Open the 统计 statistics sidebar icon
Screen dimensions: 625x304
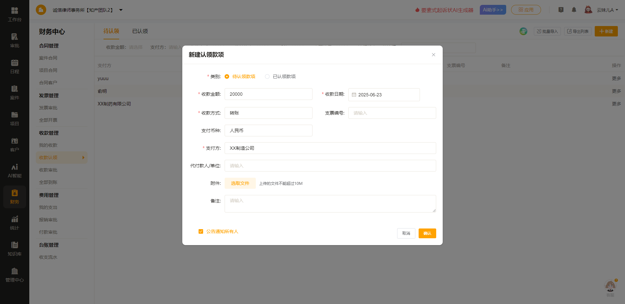click(x=14, y=223)
